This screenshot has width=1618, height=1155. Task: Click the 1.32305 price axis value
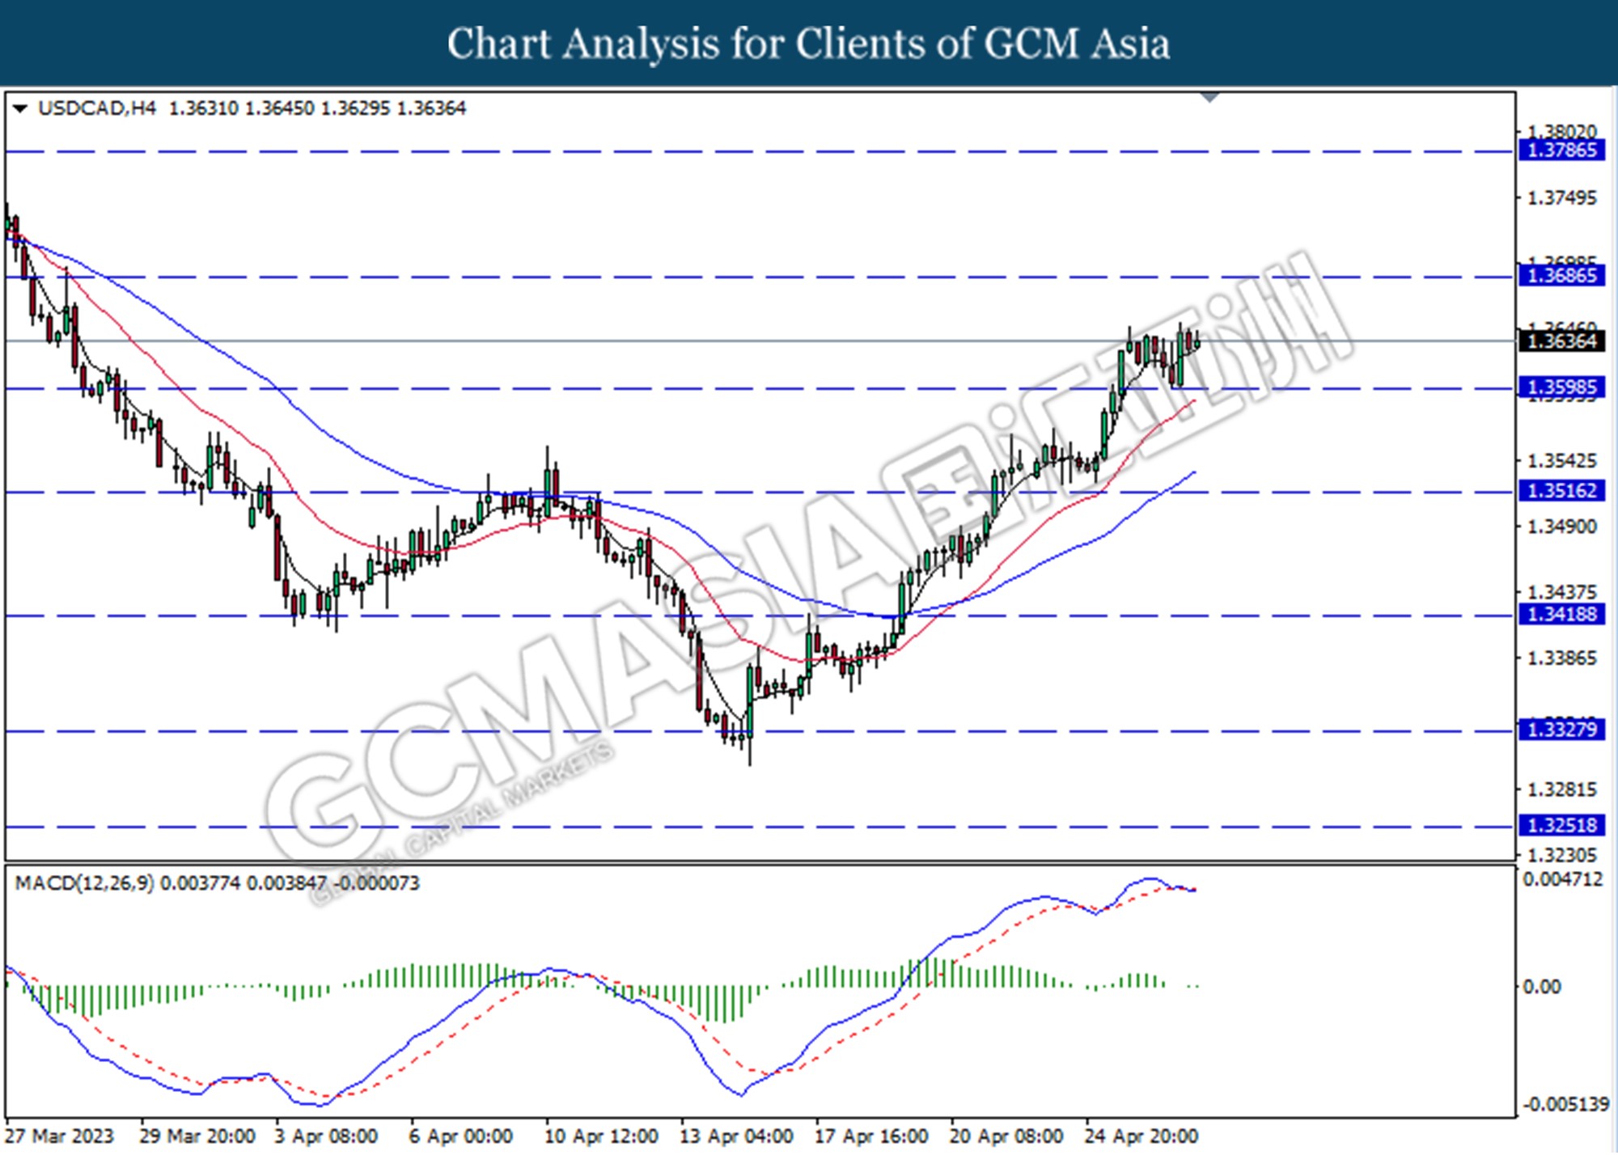click(x=1562, y=855)
